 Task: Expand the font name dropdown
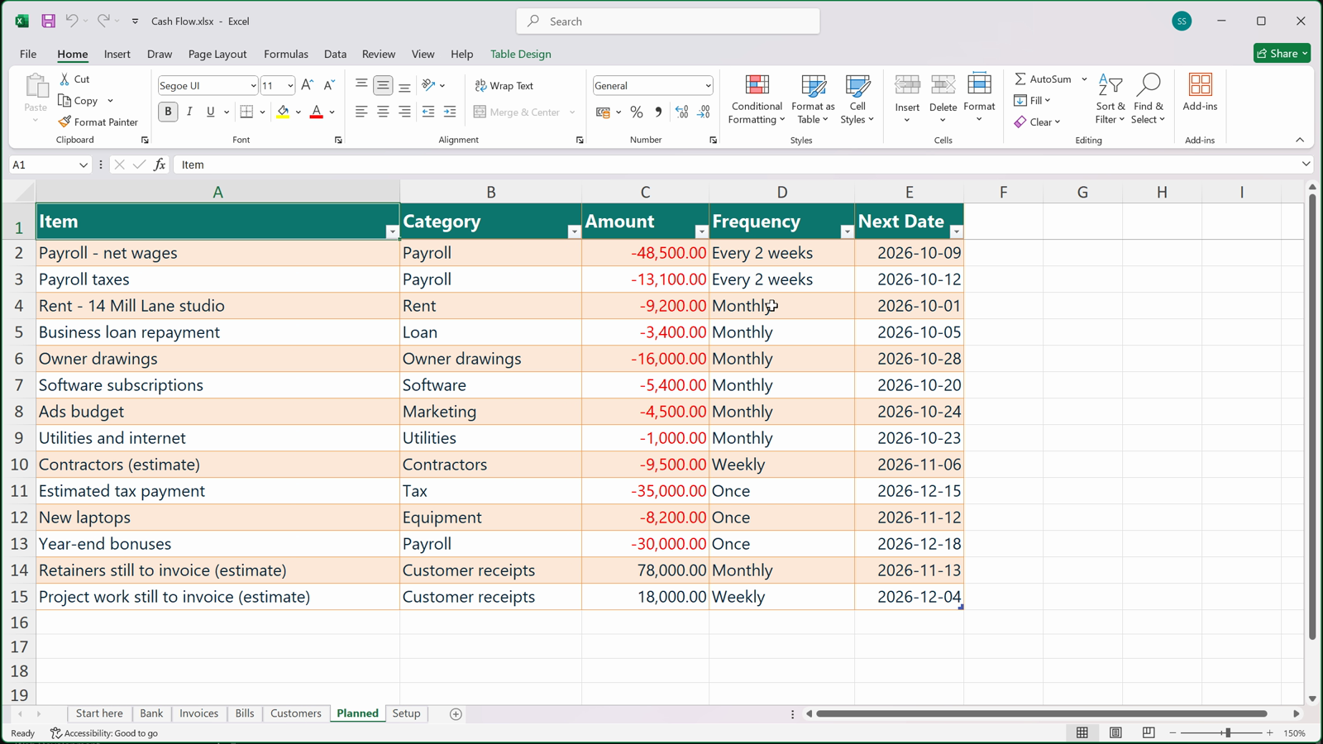click(253, 85)
